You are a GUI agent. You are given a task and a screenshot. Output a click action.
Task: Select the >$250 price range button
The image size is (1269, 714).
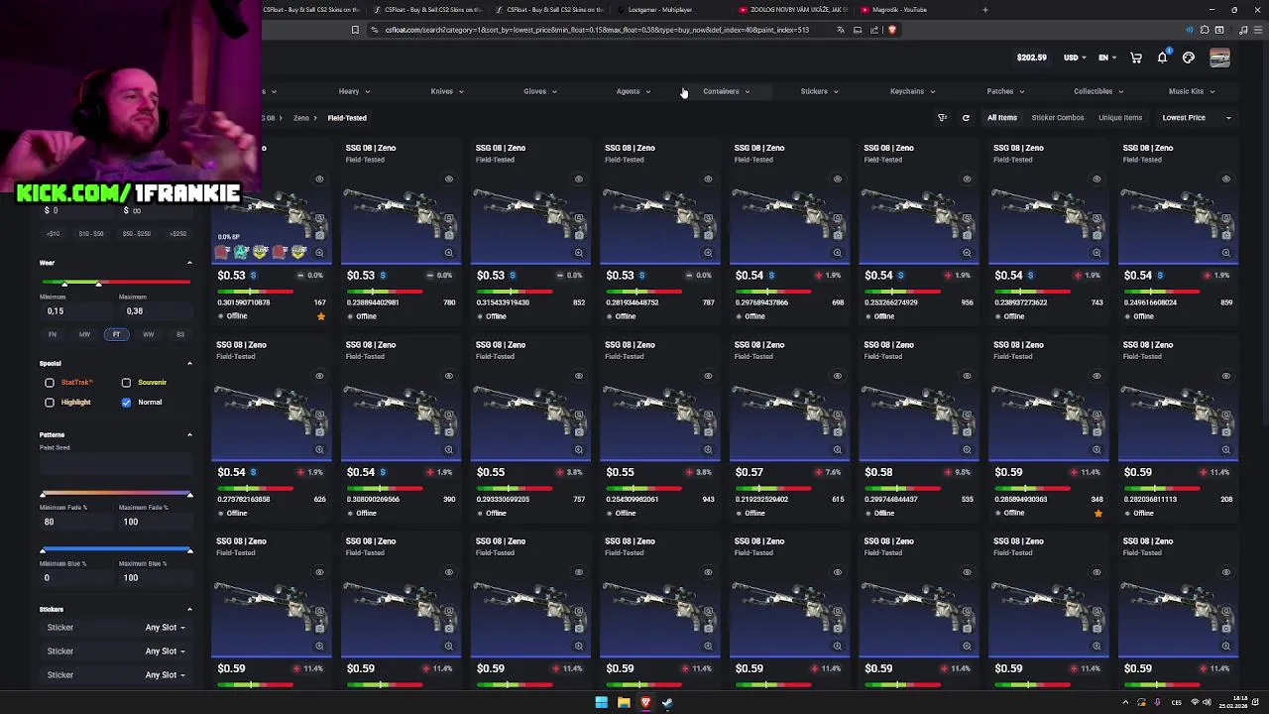click(177, 234)
